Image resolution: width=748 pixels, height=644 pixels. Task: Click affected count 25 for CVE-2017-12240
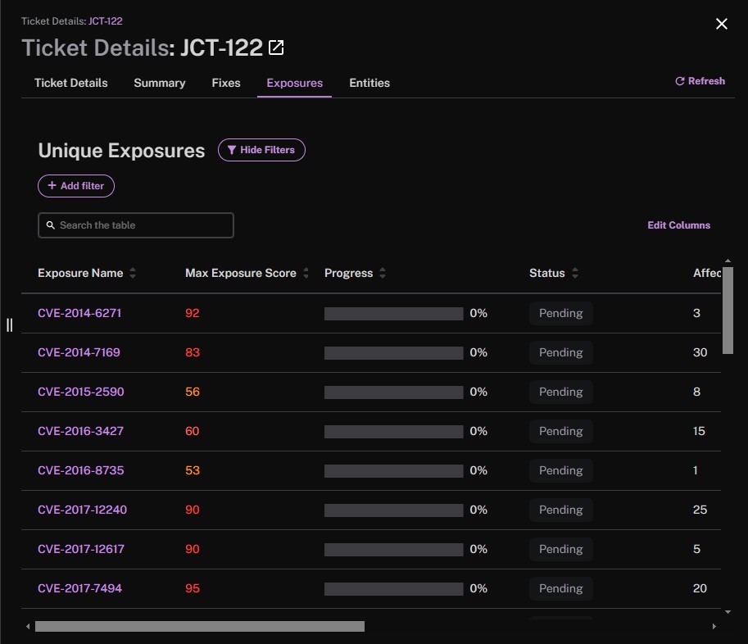(700, 510)
